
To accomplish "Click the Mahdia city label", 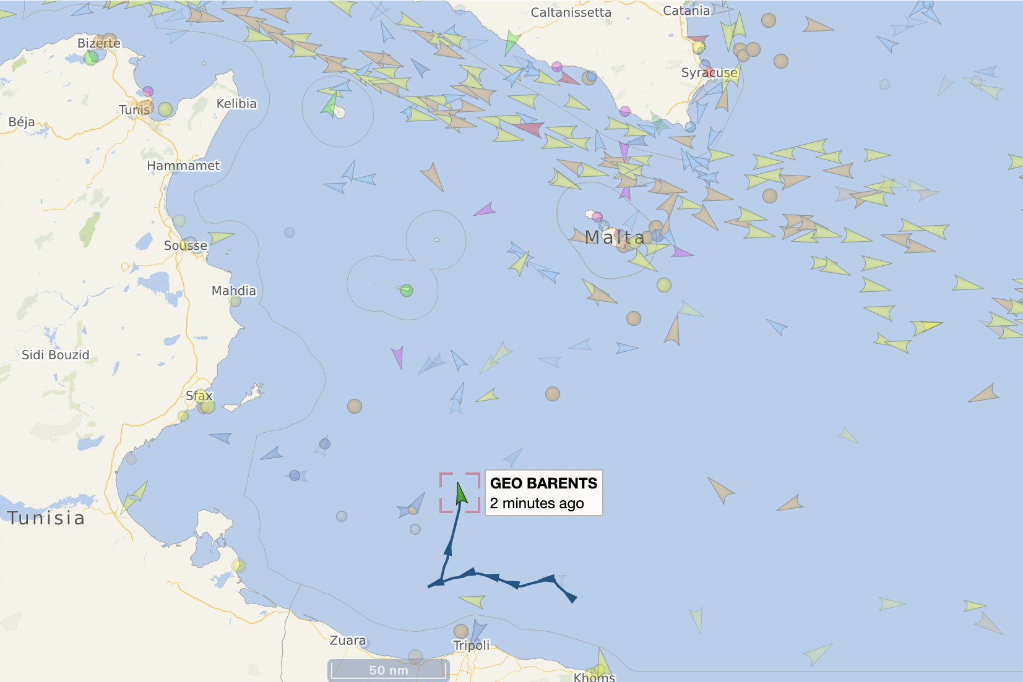I will click(233, 291).
